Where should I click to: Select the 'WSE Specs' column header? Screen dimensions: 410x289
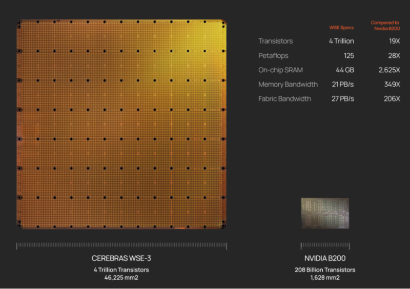click(341, 28)
